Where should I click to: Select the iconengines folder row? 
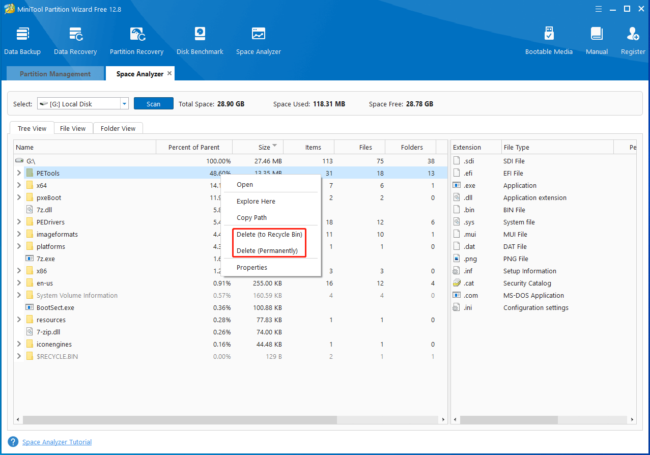coord(230,344)
